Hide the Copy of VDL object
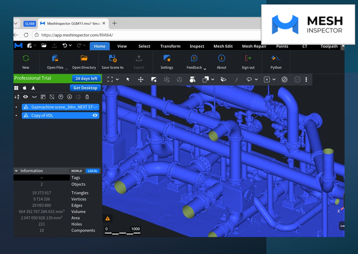 (95, 115)
